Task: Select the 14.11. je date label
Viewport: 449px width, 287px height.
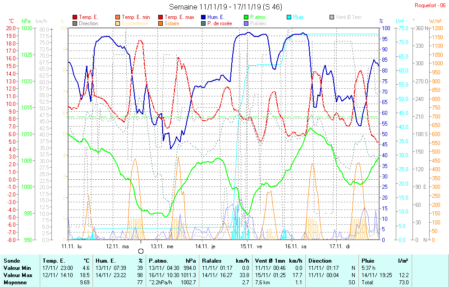Action: [205, 246]
